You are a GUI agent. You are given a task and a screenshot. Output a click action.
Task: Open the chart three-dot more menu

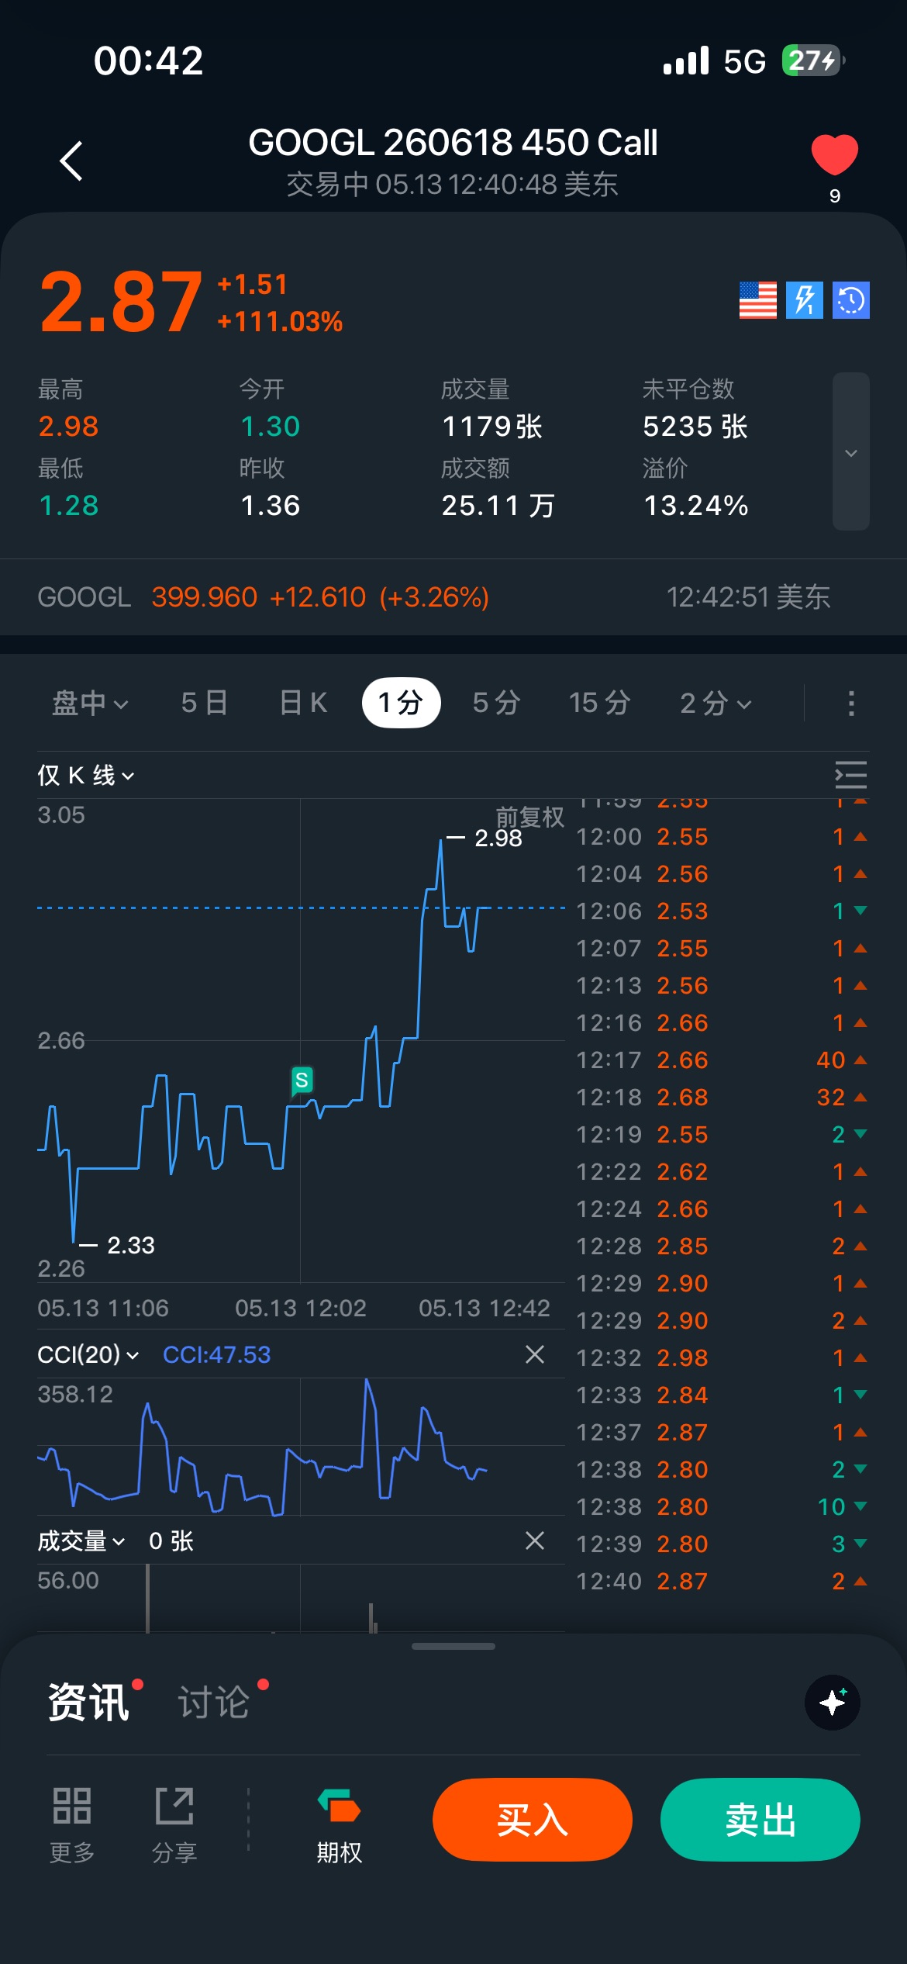851,704
